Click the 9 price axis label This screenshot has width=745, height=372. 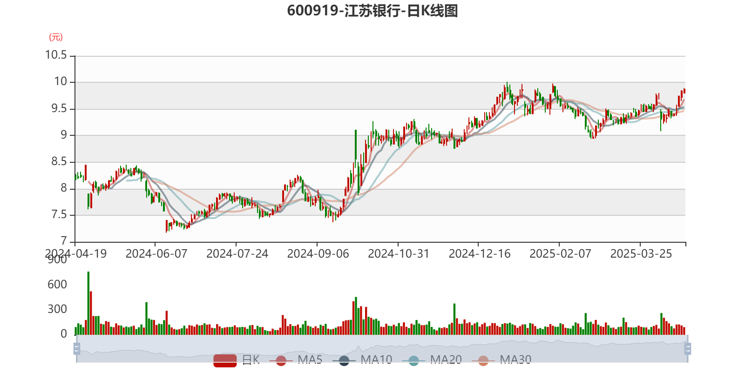[64, 135]
